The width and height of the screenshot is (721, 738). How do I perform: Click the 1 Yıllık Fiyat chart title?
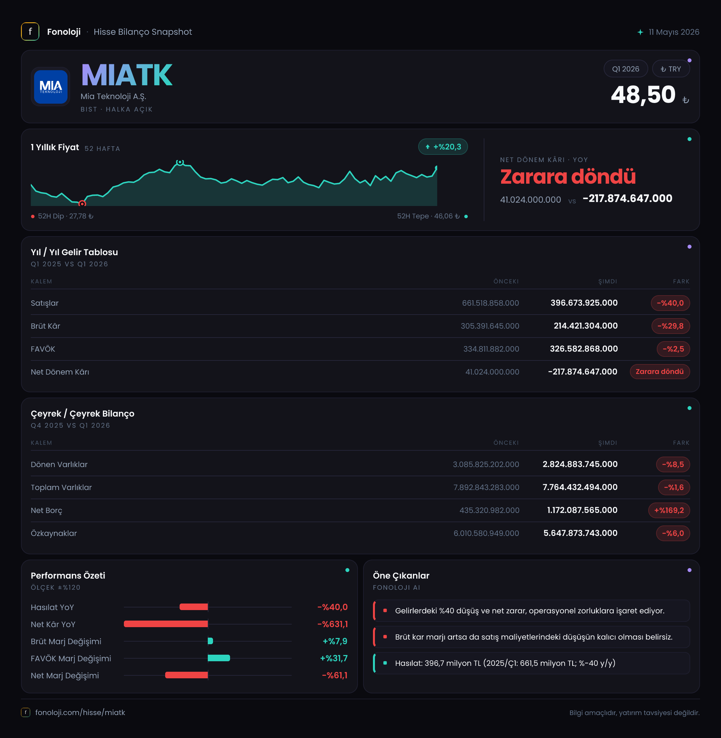(55, 148)
